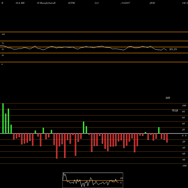This screenshot has height=188, width=188.
Task: Click the 80 label on MR axis
Action: coord(183,112)
